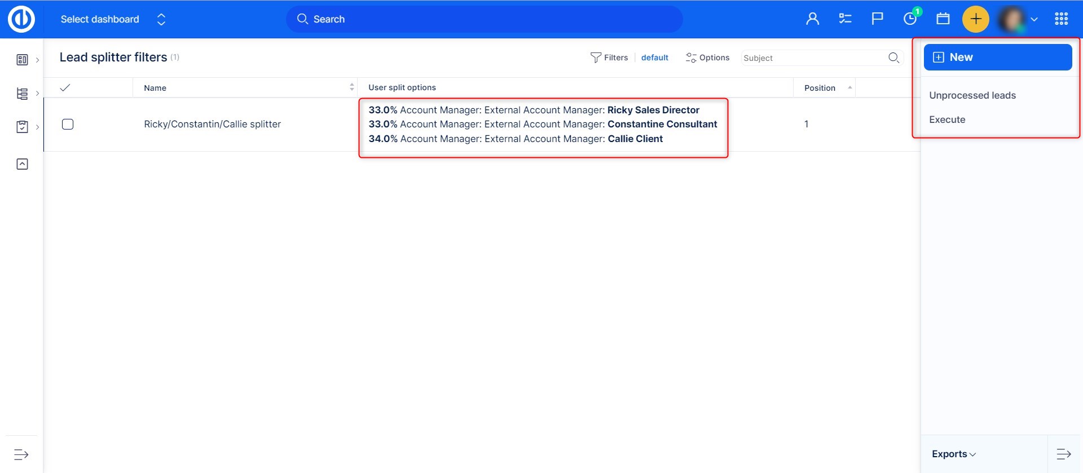
Task: Open the calendar icon in header
Action: pyautogui.click(x=943, y=19)
